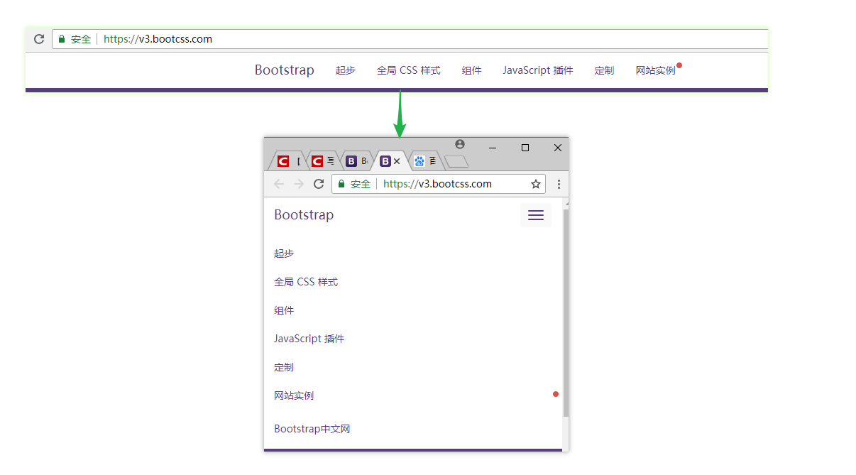
Task: Bookmark this page with the star icon
Action: (x=536, y=184)
